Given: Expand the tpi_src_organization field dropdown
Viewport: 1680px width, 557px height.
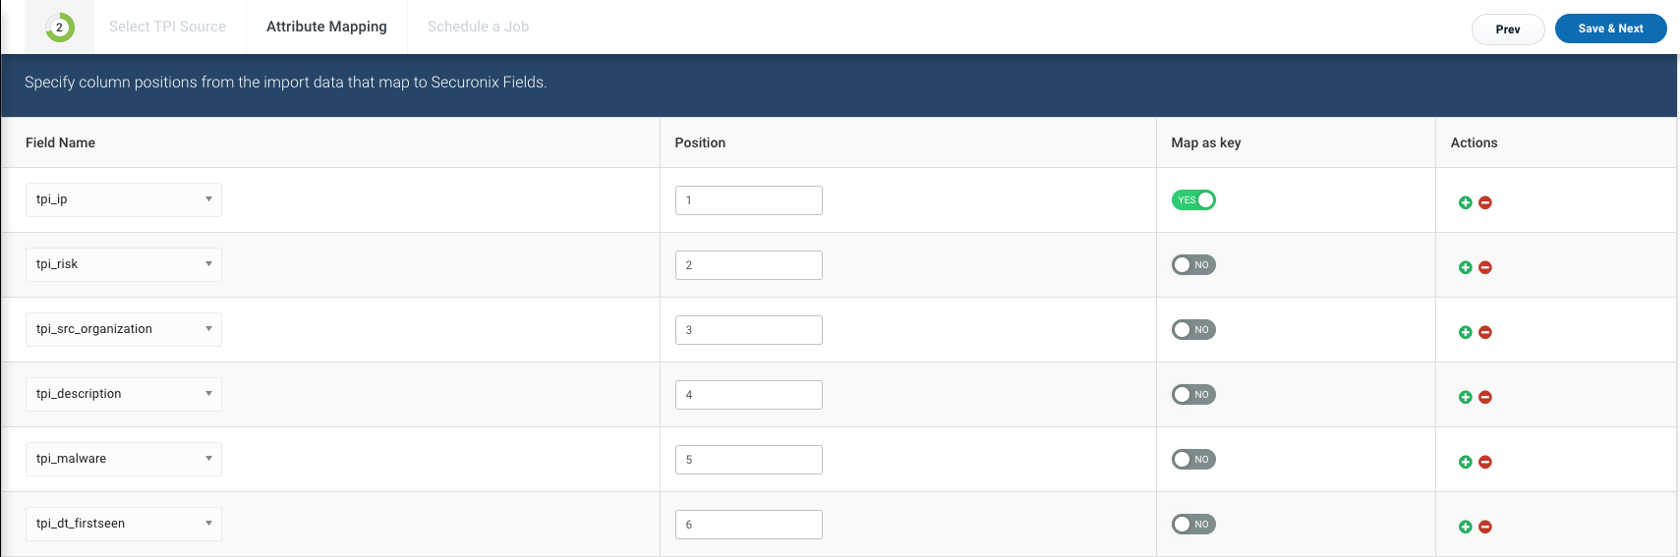Looking at the screenshot, I should pyautogui.click(x=124, y=329).
